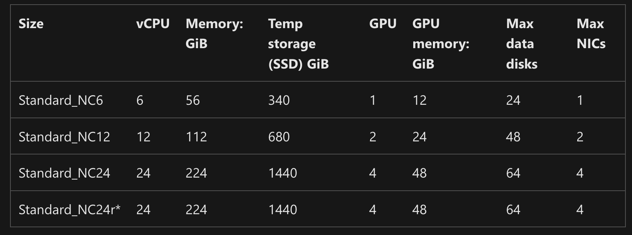Click the Standard_NC24r* row name
Image resolution: width=632 pixels, height=235 pixels.
point(69,210)
